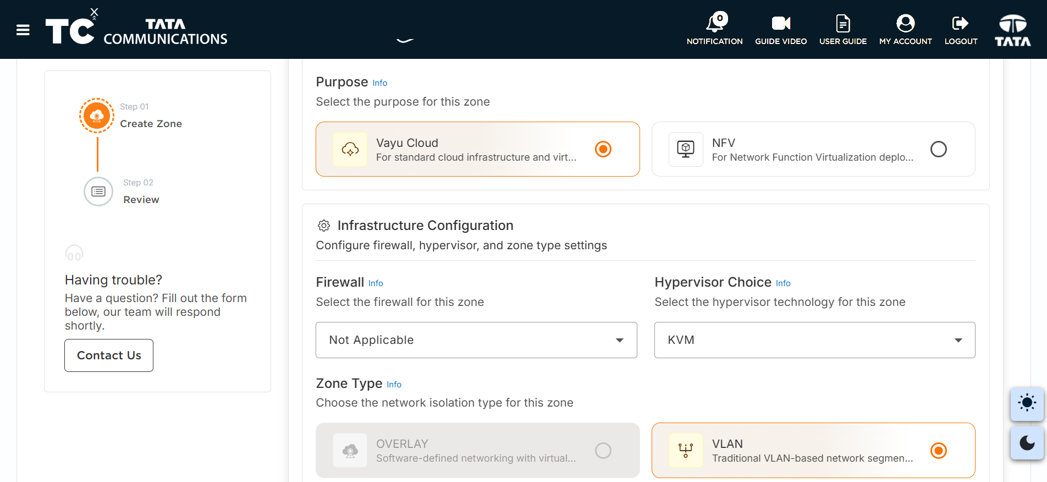Click the Vayu Cloud icon
Image resolution: width=1047 pixels, height=482 pixels.
click(x=350, y=149)
